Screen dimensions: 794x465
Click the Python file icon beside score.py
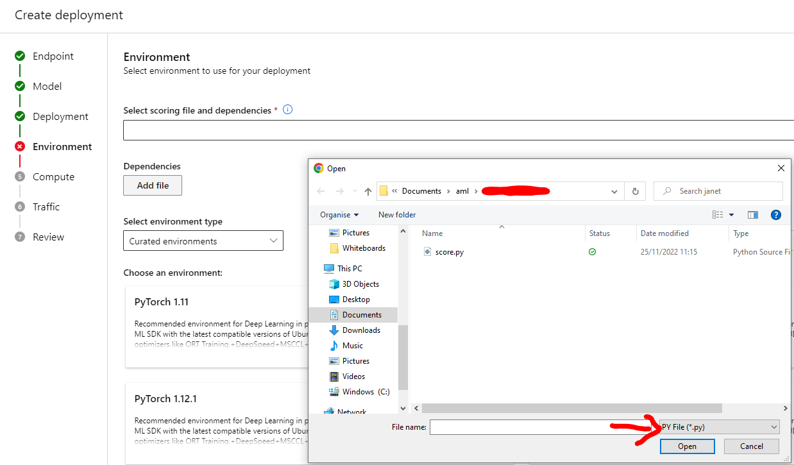pos(427,251)
